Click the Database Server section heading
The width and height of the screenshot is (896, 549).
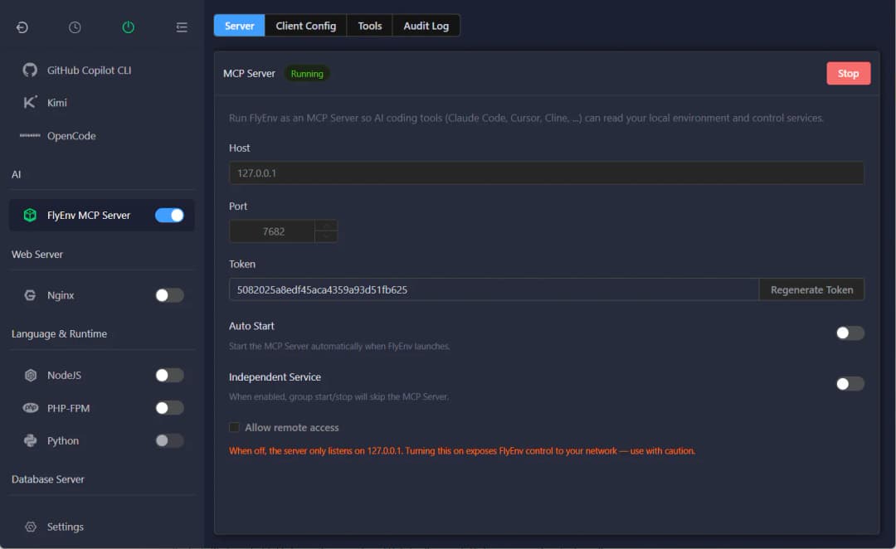pyautogui.click(x=48, y=479)
